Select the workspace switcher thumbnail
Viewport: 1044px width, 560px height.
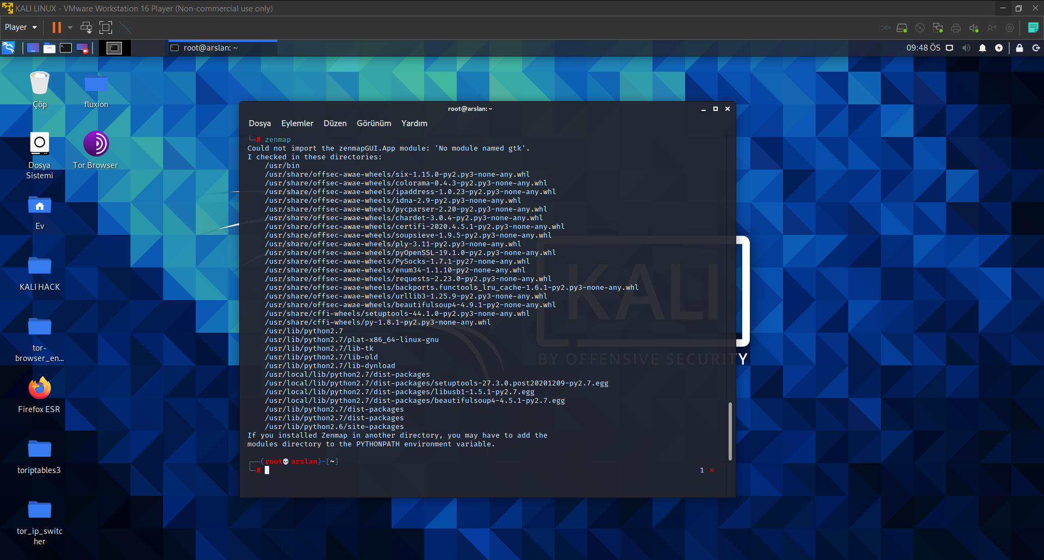114,48
